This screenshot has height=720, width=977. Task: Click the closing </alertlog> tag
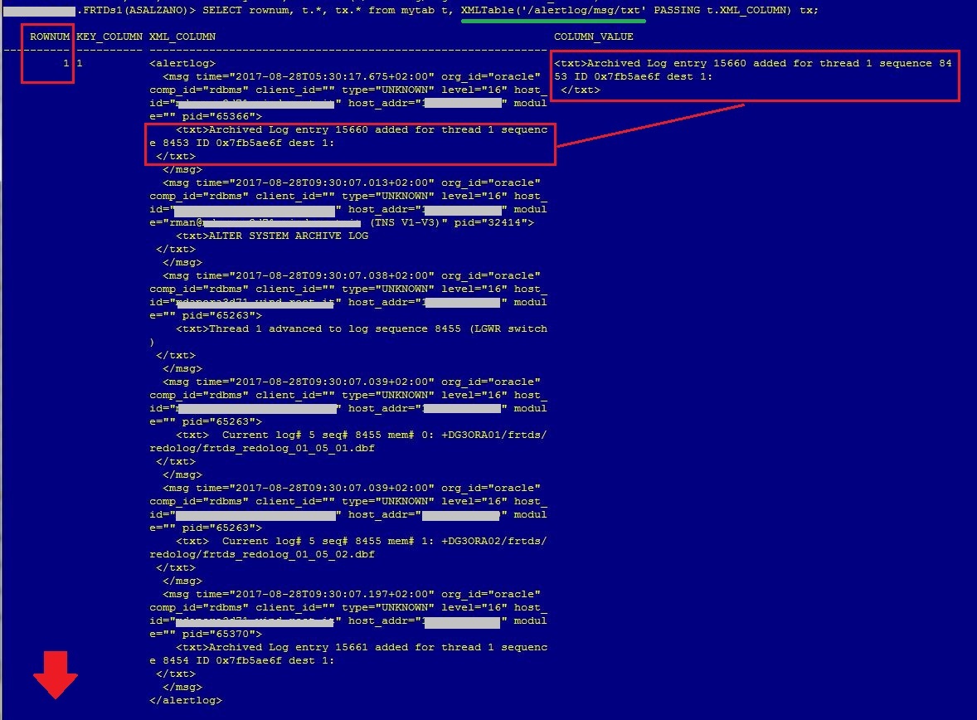(186, 701)
